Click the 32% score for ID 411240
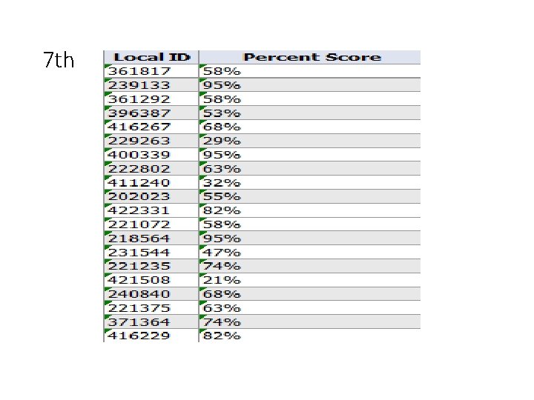534x400 pixels. click(310, 183)
